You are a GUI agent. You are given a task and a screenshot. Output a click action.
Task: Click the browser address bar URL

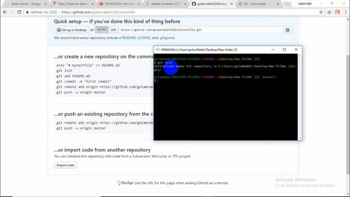click(x=98, y=12)
